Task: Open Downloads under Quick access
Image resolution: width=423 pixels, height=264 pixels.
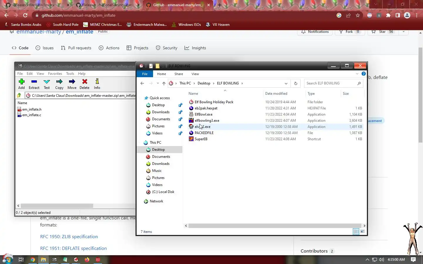Action: pos(161,112)
